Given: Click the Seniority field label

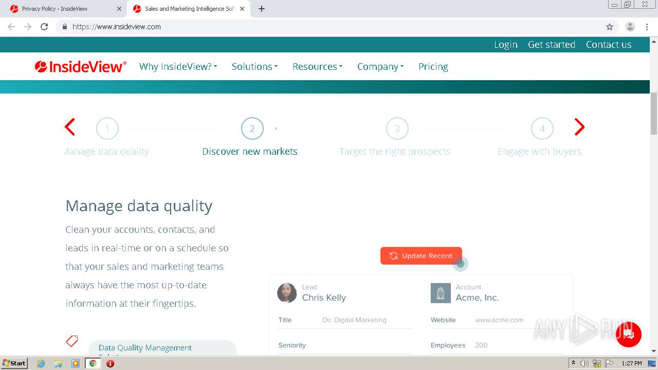Looking at the screenshot, I should pos(292,345).
